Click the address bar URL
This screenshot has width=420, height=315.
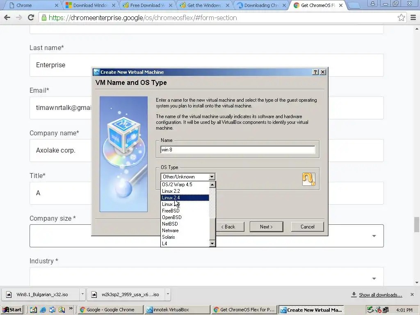pyautogui.click(x=143, y=18)
